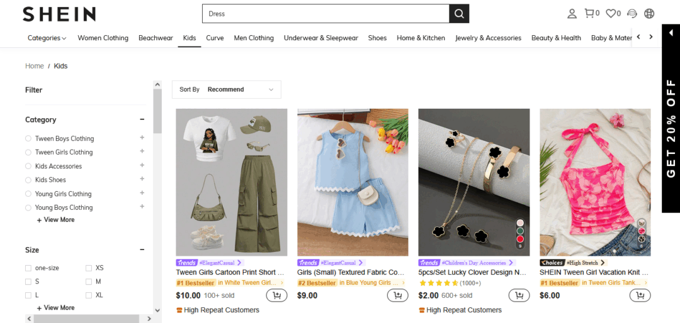Open the Shoes tab

pyautogui.click(x=377, y=38)
